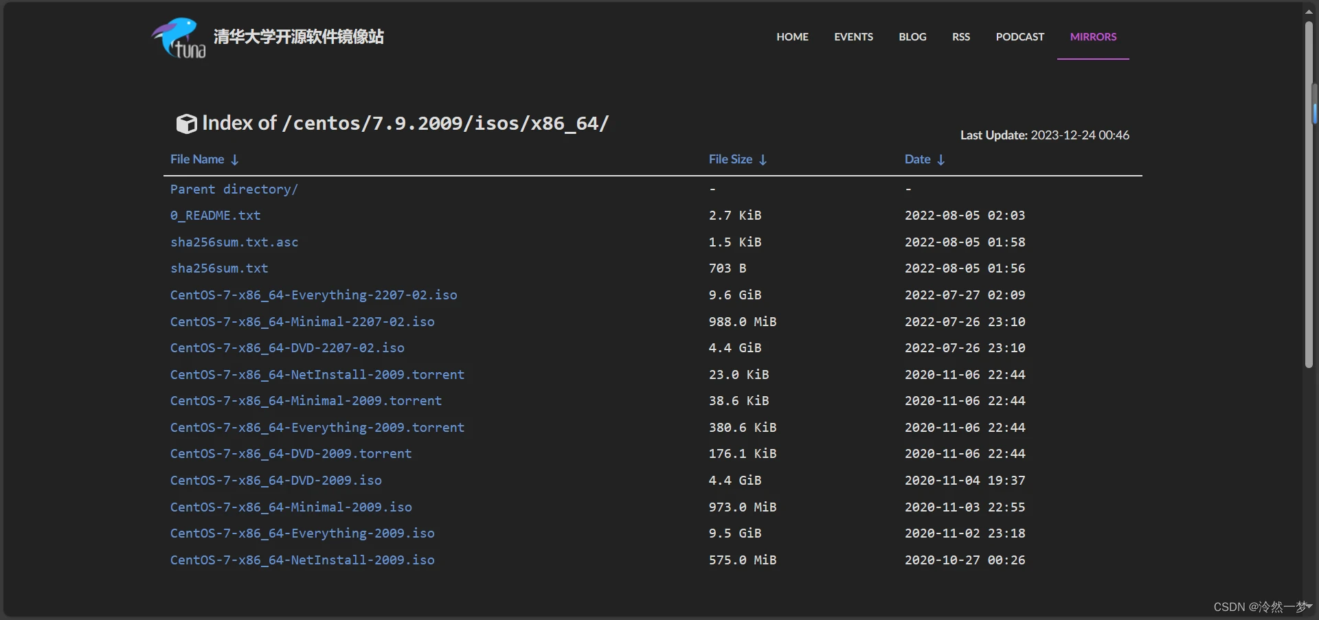Viewport: 1319px width, 620px height.
Task: Open sha256sum.txt.asc file
Action: tap(234, 242)
